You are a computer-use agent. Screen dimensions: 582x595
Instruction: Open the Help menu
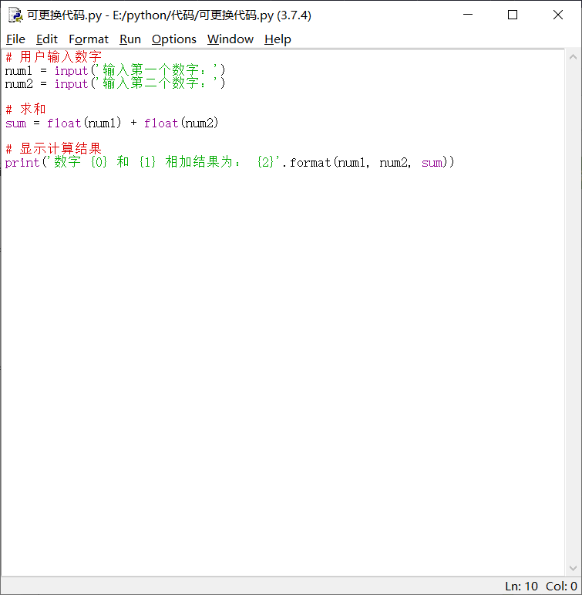point(278,39)
